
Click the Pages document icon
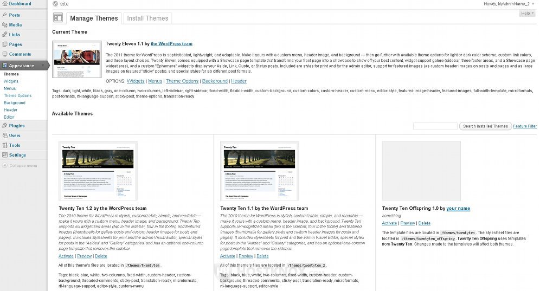coord(5,44)
